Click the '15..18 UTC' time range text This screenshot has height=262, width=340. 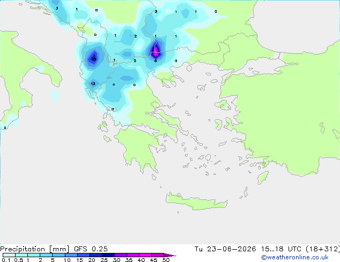281,249
